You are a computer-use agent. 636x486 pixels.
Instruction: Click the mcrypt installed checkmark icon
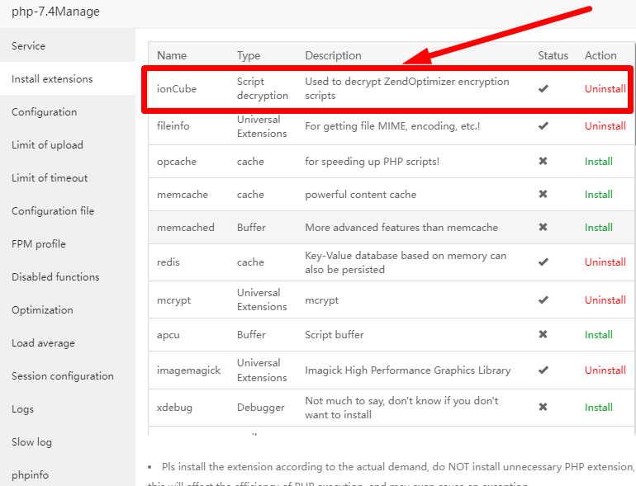click(x=543, y=300)
